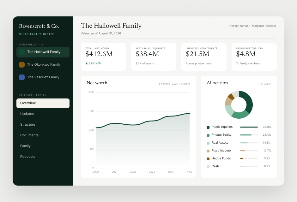Click the Total Net Worth $412.6M card

[x=103, y=57]
